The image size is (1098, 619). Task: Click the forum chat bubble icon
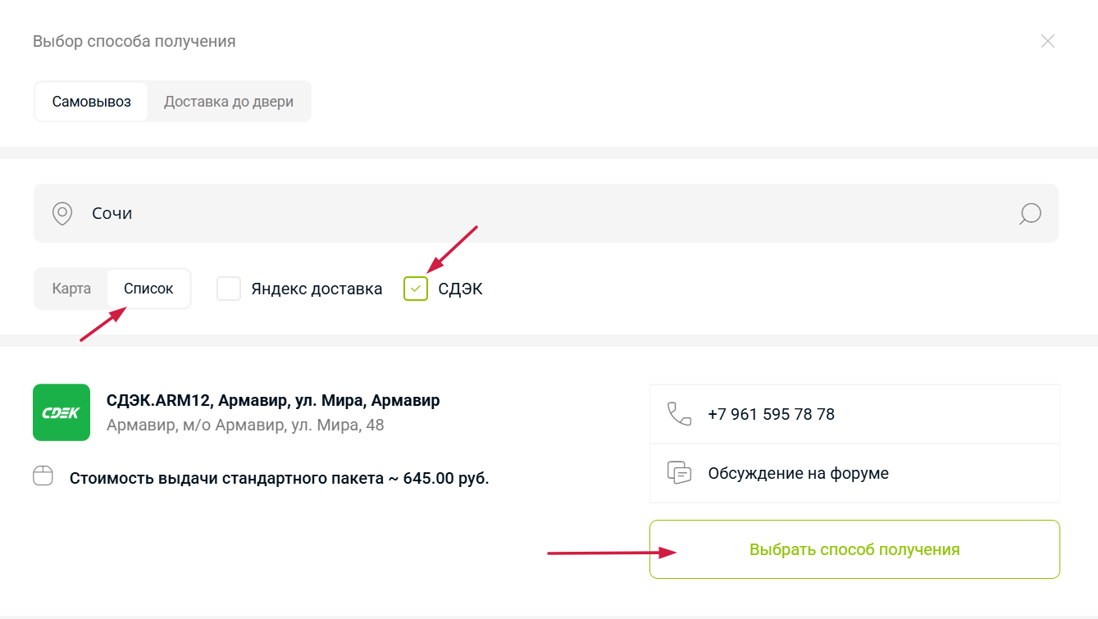click(679, 473)
